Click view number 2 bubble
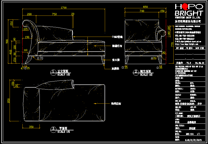 coord(136,72)
